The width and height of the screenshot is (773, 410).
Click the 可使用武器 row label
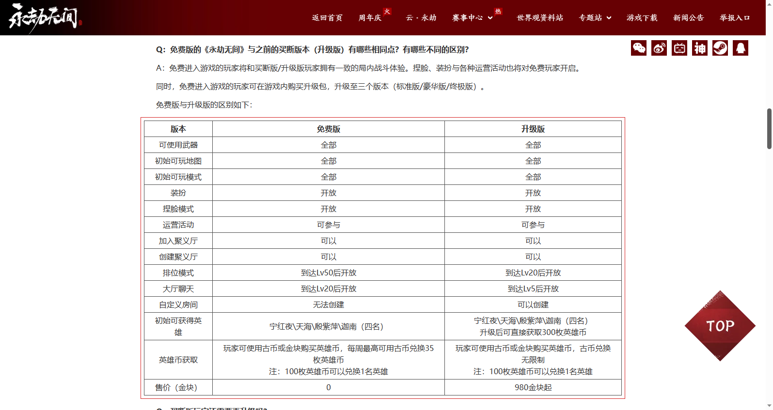coord(178,145)
